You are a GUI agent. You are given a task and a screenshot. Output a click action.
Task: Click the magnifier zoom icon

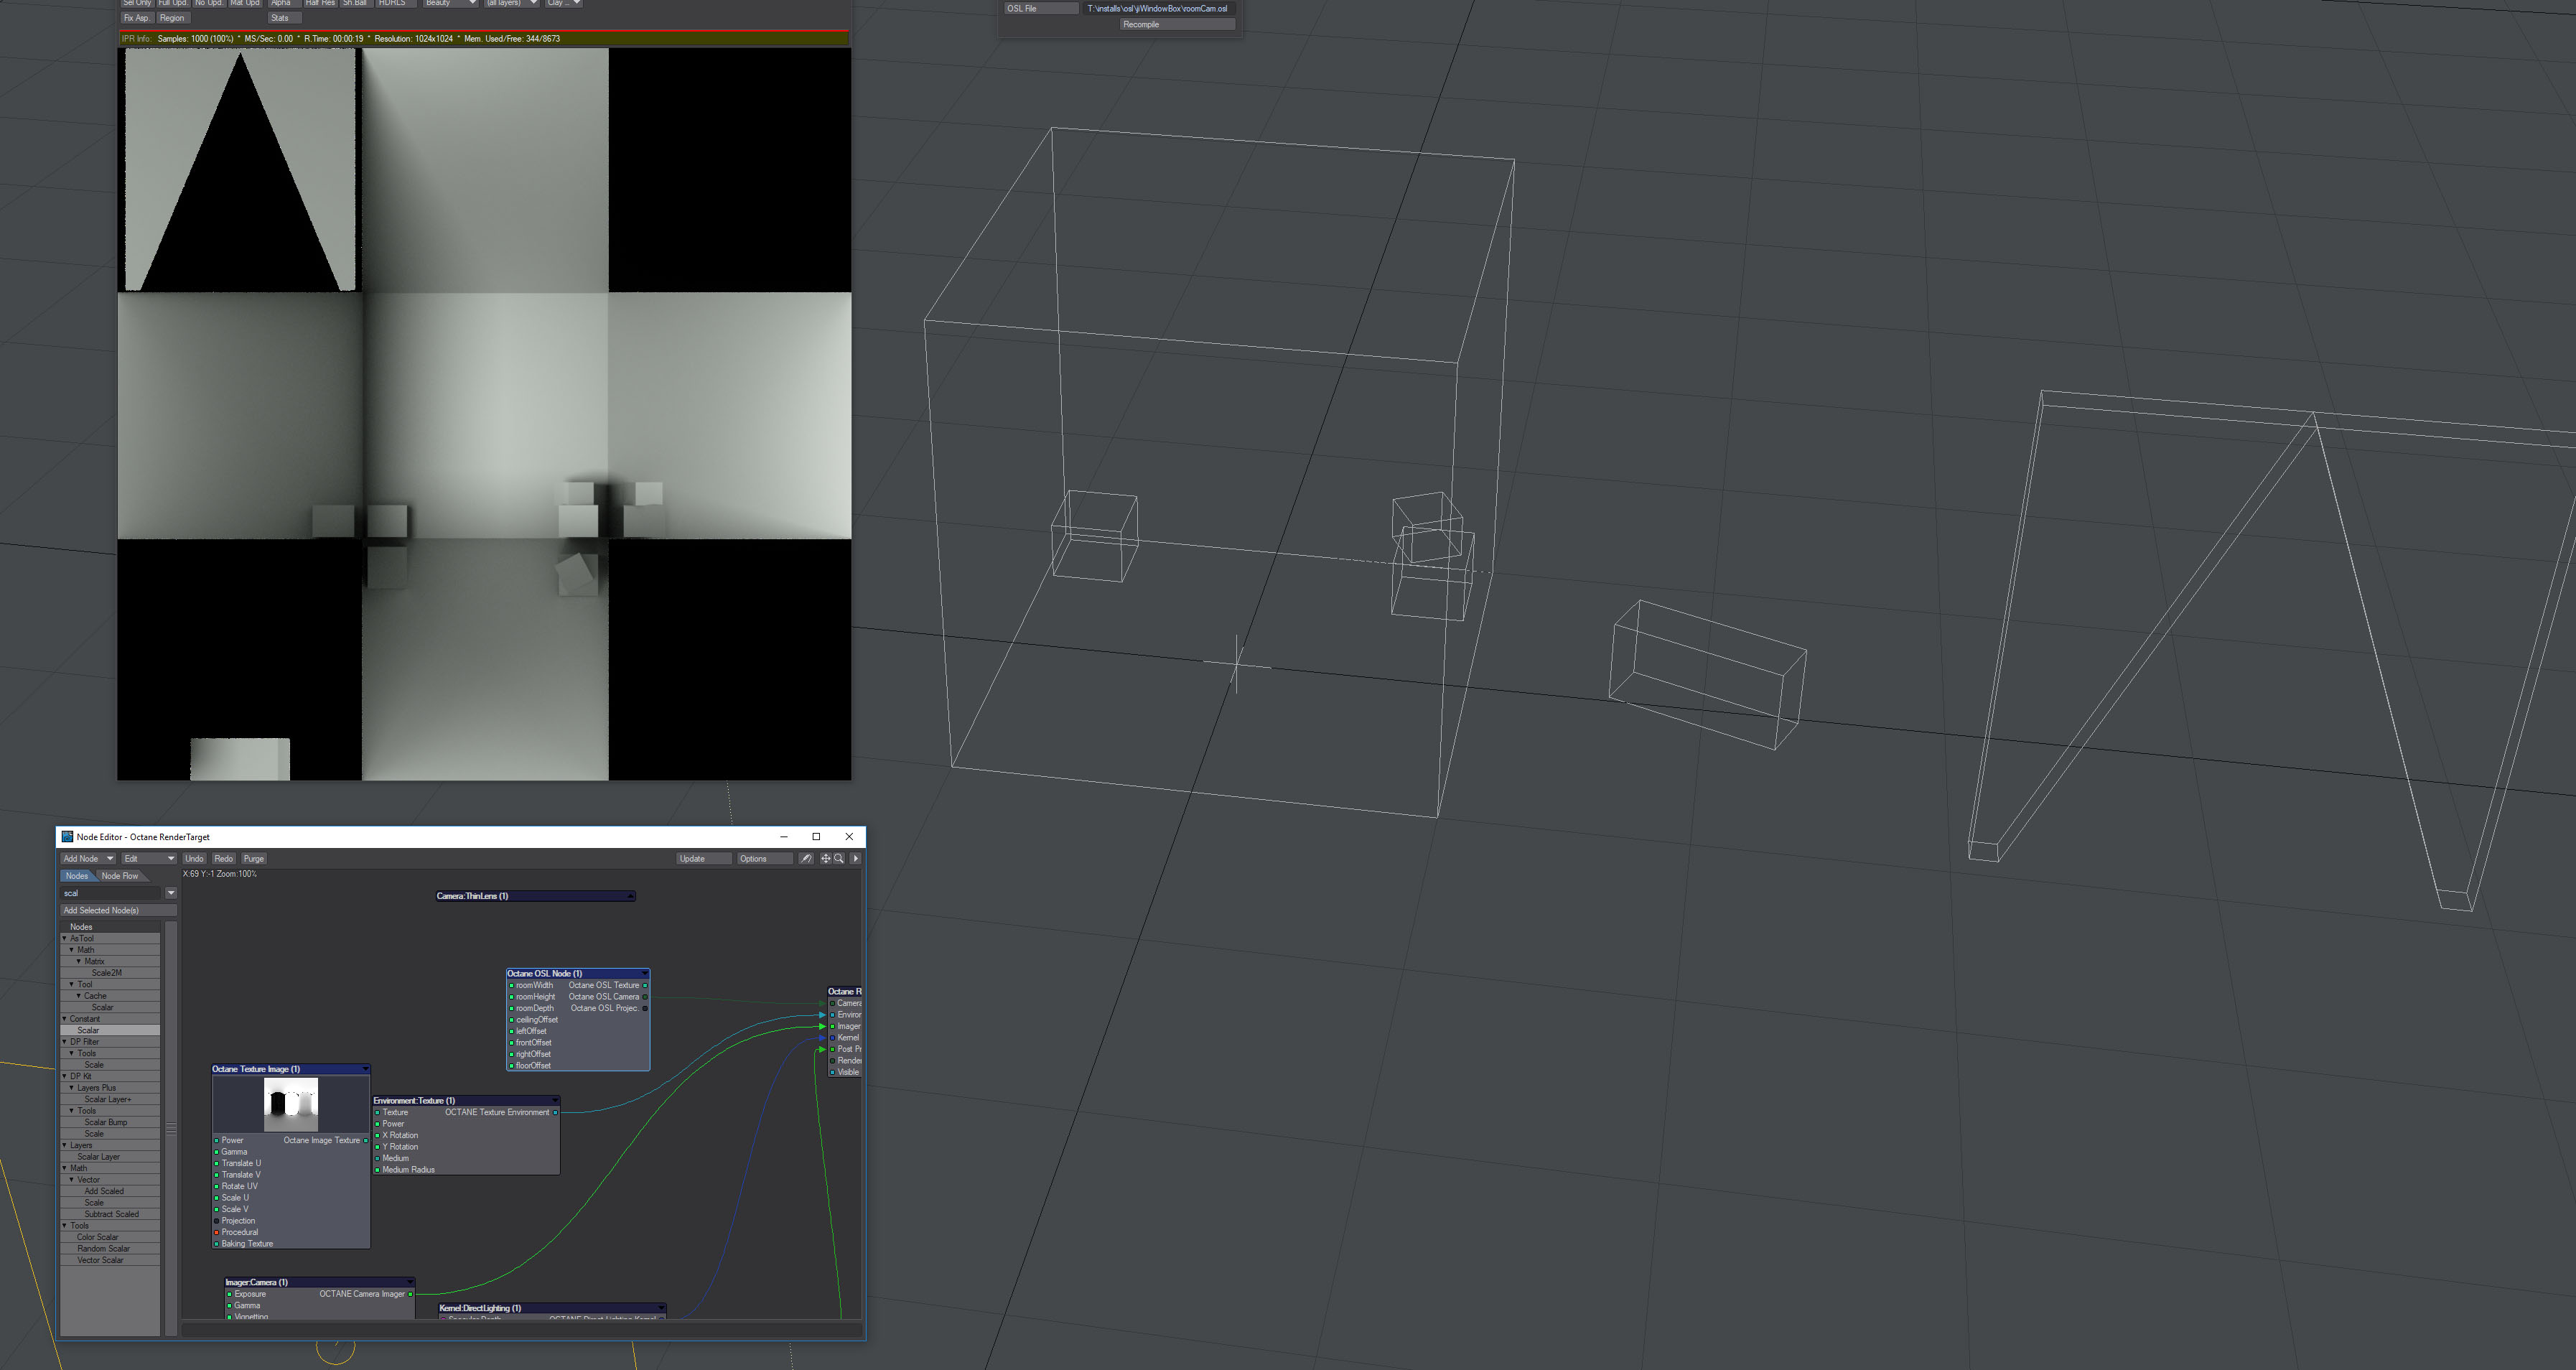coord(839,859)
